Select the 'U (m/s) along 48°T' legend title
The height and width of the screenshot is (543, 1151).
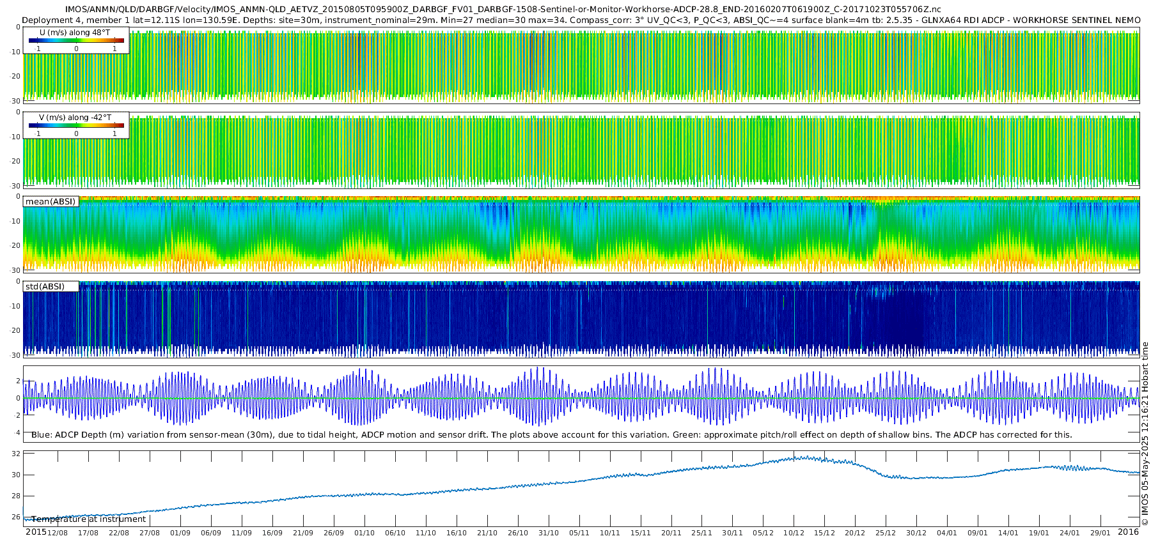pos(75,33)
